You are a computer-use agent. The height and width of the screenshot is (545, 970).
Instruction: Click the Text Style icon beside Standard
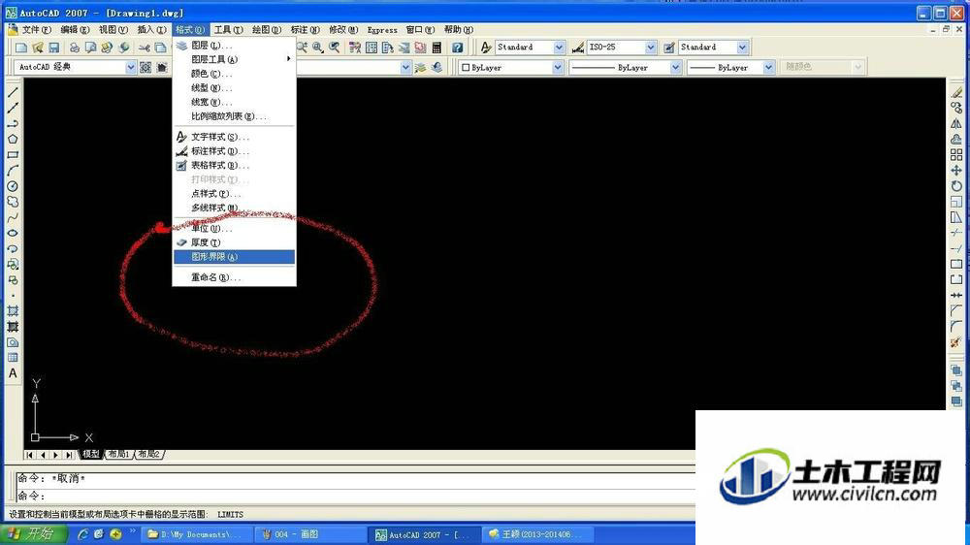486,48
